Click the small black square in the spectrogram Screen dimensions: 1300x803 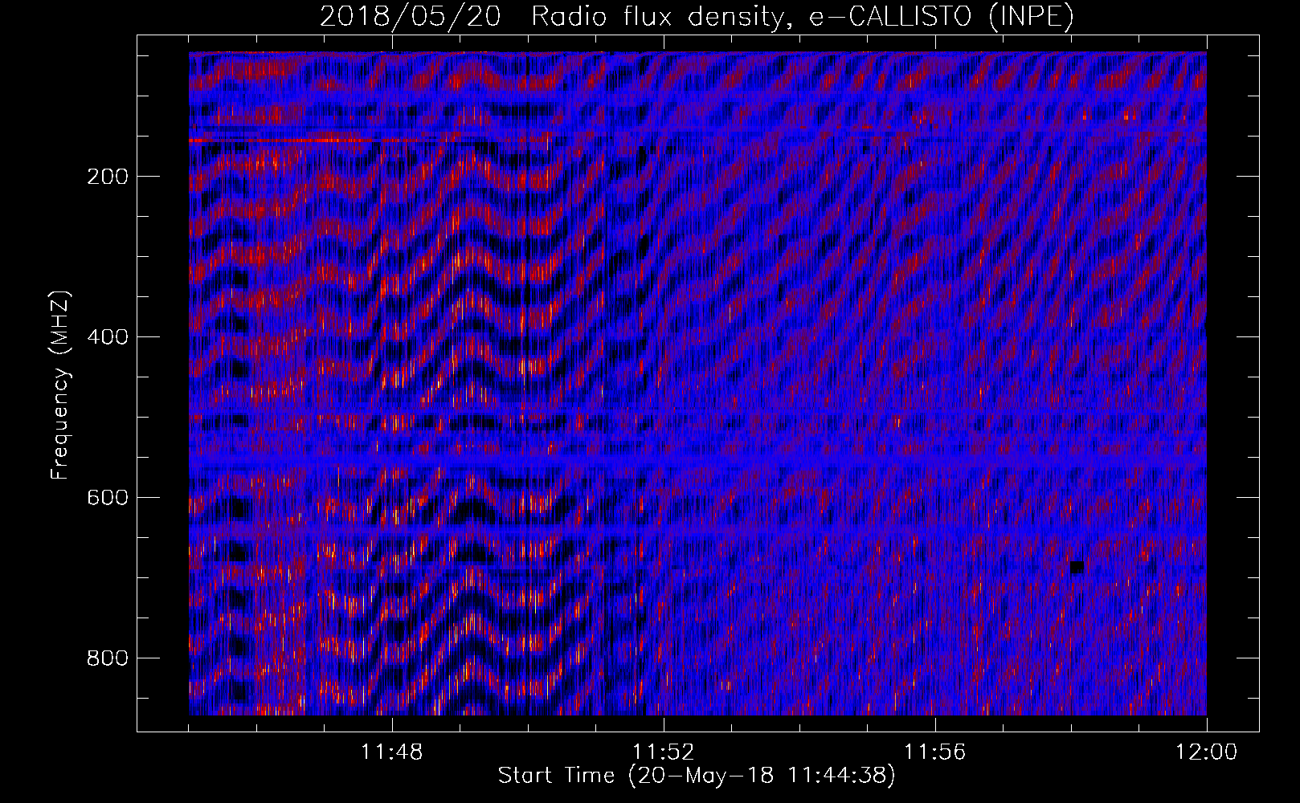click(x=1077, y=567)
